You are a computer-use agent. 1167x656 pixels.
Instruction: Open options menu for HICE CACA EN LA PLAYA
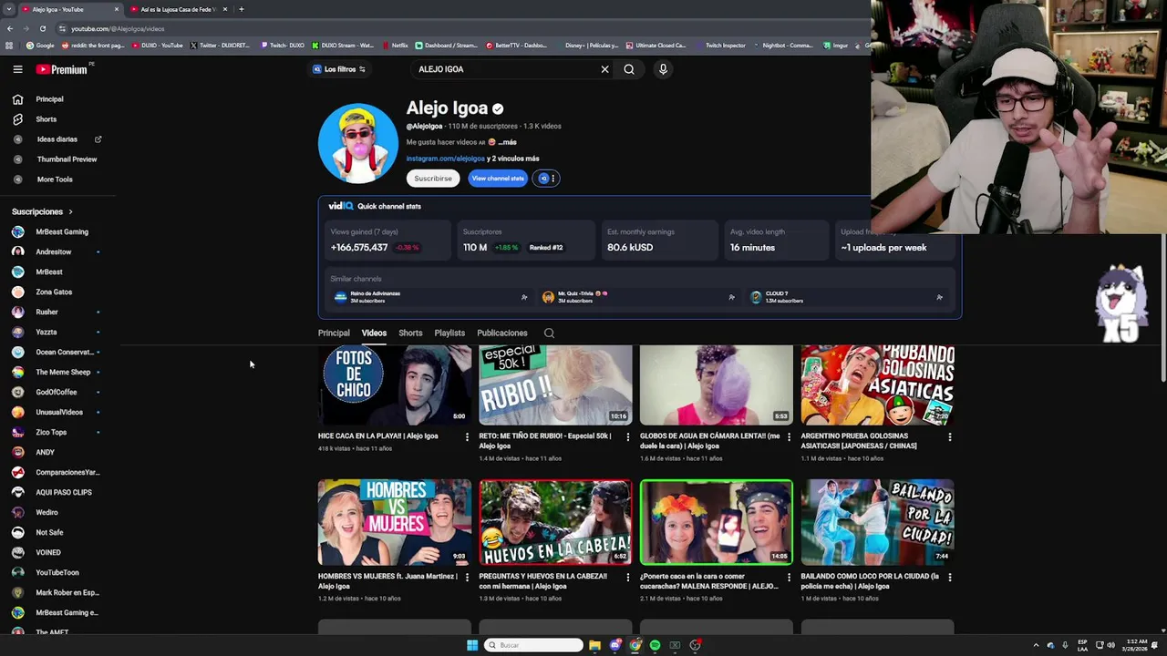(467, 437)
